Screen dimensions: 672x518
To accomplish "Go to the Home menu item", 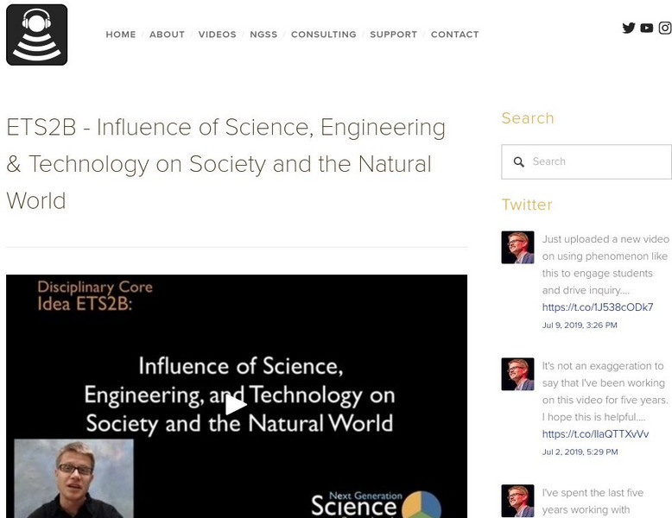I will click(x=121, y=35).
